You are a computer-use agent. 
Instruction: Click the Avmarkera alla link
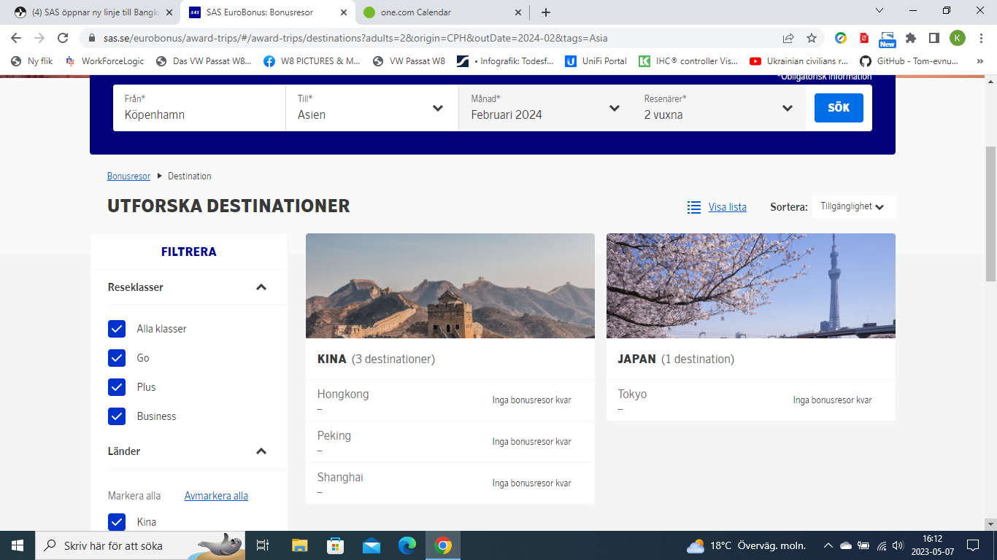pyautogui.click(x=216, y=496)
